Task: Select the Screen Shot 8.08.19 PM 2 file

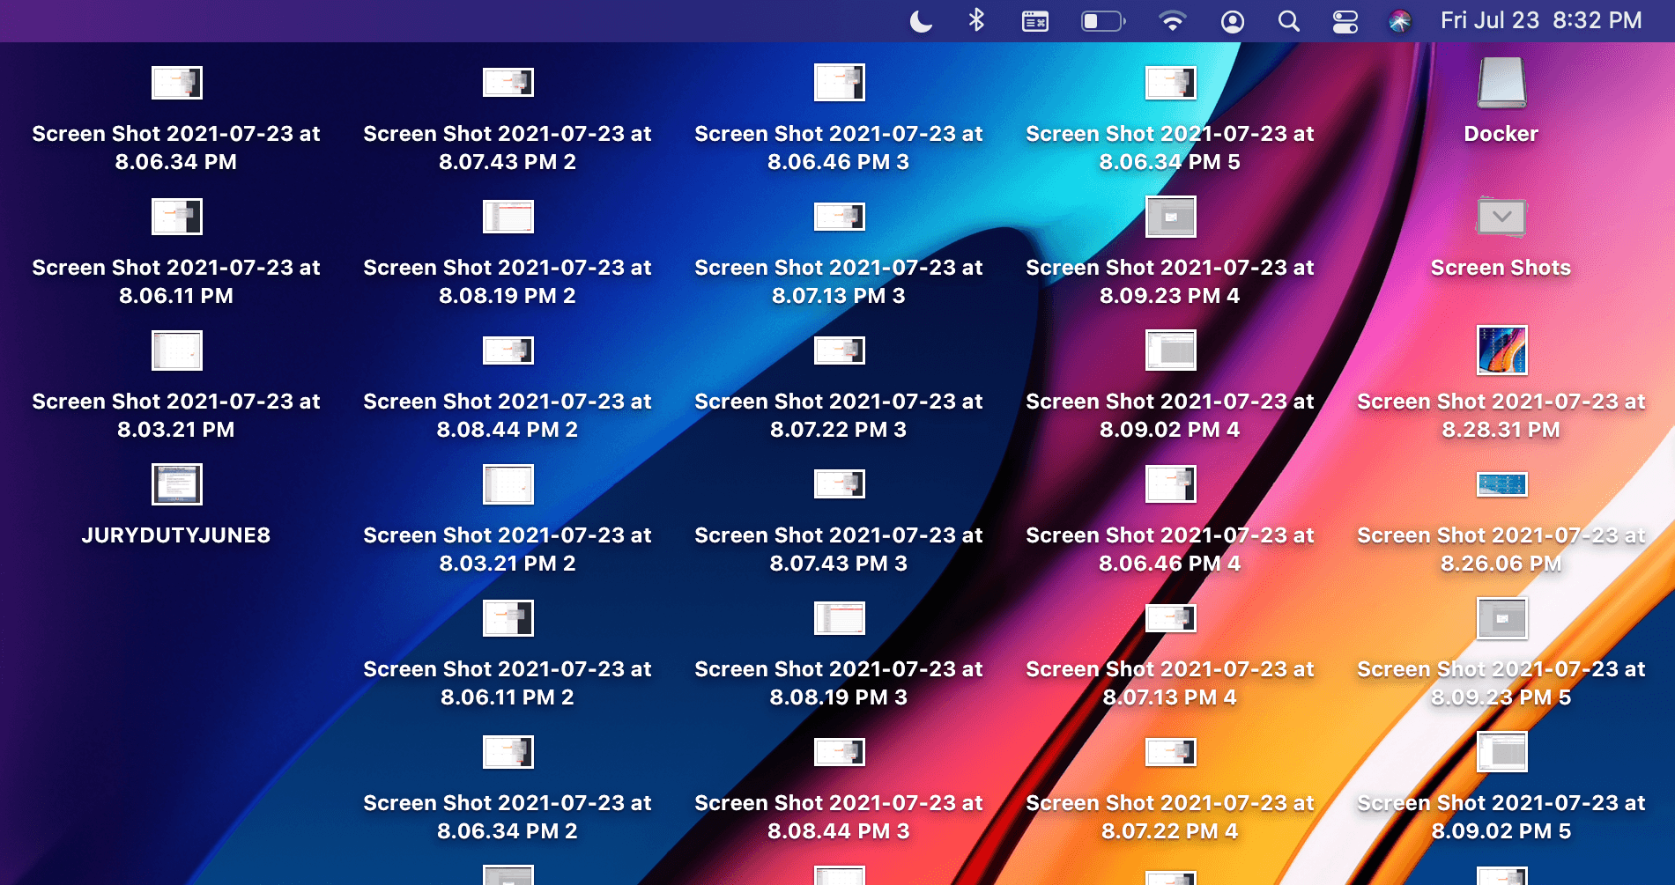Action: pyautogui.click(x=508, y=217)
